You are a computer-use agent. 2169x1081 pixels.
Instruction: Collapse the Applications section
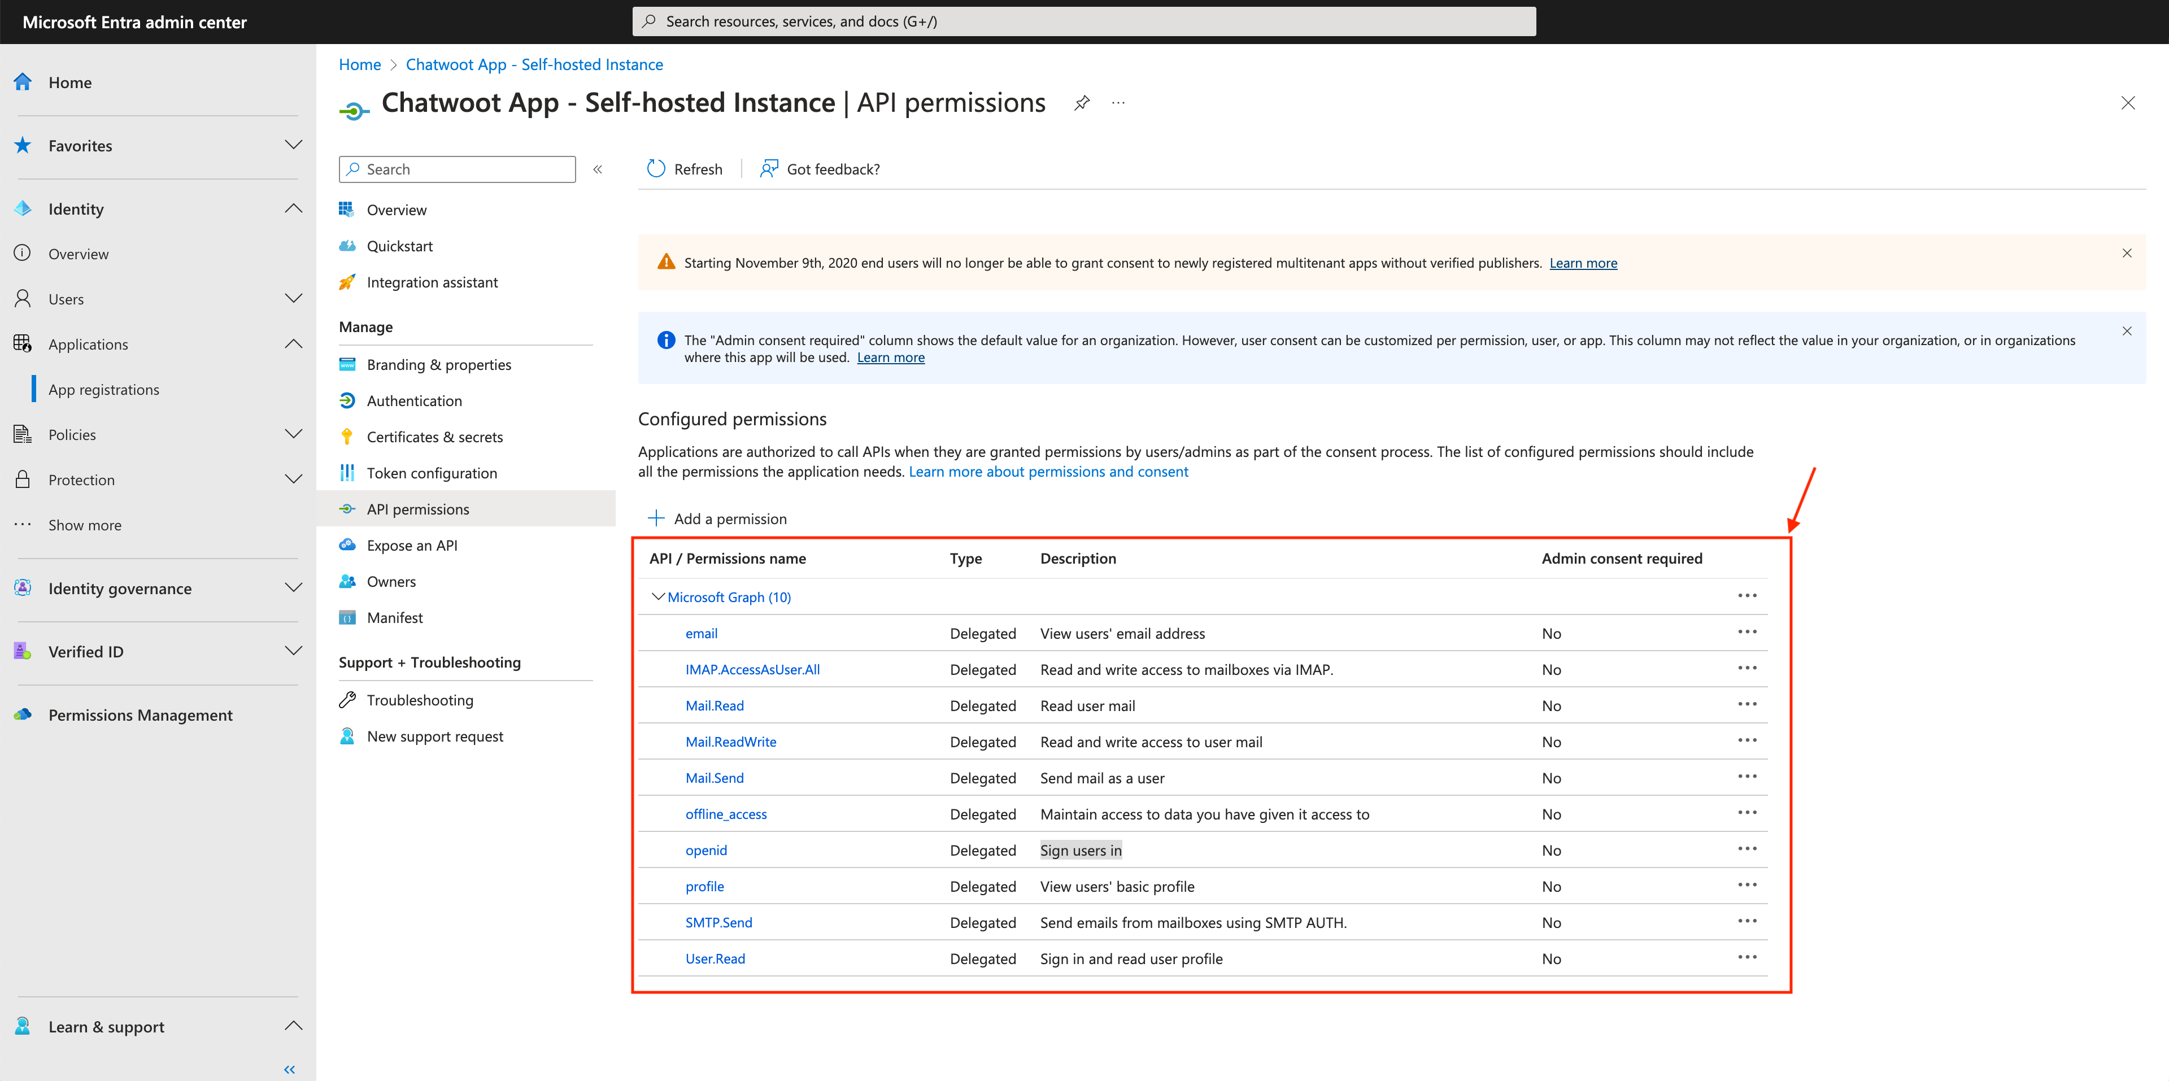click(x=293, y=345)
